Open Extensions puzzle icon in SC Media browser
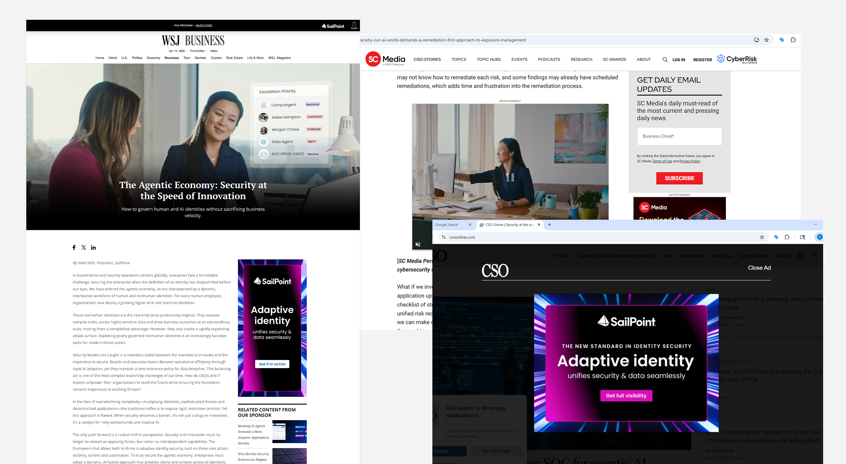The height and width of the screenshot is (464, 846). coord(793,40)
